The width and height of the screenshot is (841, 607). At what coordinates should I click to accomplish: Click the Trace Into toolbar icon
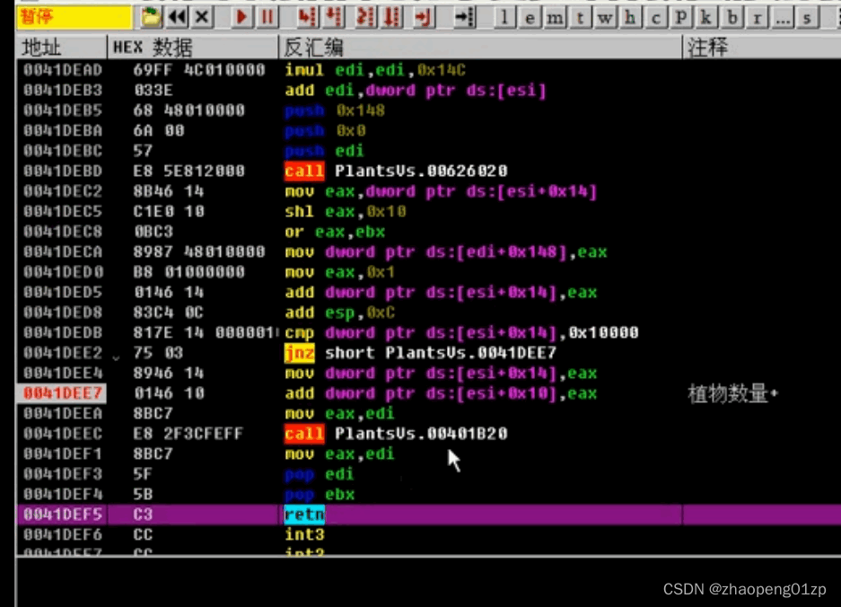click(365, 17)
